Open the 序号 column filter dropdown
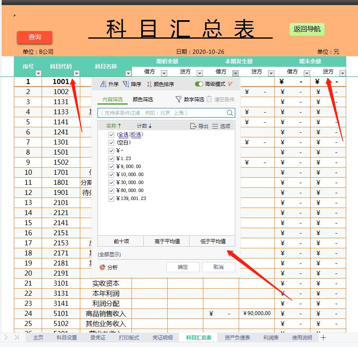 38,73
